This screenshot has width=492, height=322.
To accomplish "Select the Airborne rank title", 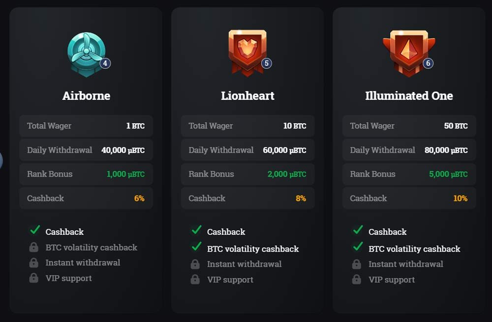I will [86, 96].
